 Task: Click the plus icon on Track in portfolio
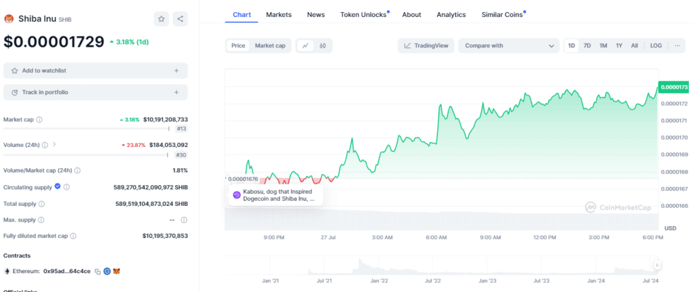click(x=176, y=92)
